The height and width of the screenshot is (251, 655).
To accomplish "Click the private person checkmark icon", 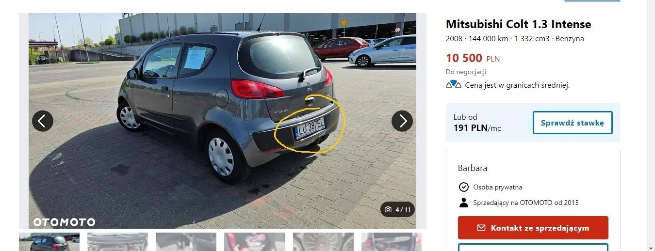I will pyautogui.click(x=463, y=187).
